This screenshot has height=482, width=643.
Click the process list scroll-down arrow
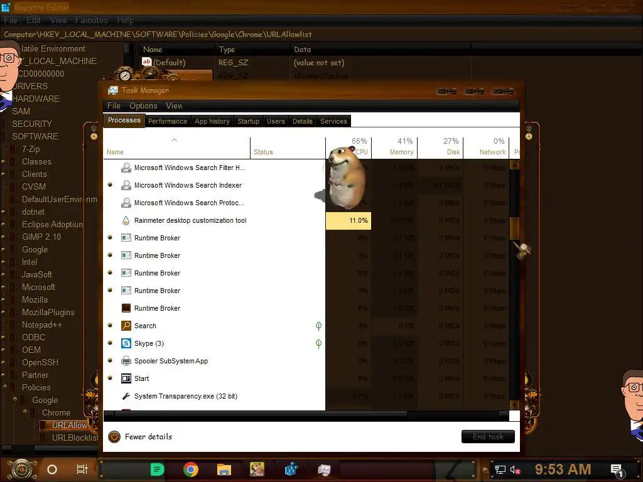click(x=514, y=405)
